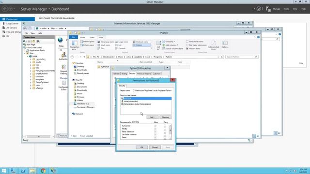Open Manage menu in Server Manager

click(x=277, y=9)
